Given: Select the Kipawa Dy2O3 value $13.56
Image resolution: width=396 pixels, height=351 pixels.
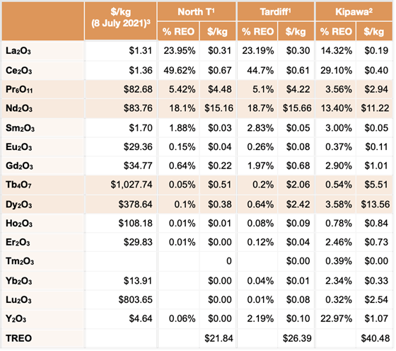Looking at the screenshot, I should point(375,205).
